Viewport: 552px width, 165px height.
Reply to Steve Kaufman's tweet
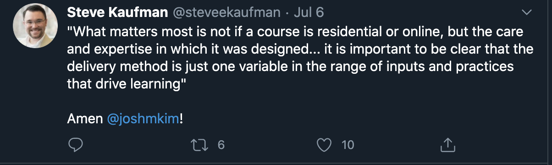click(x=75, y=145)
